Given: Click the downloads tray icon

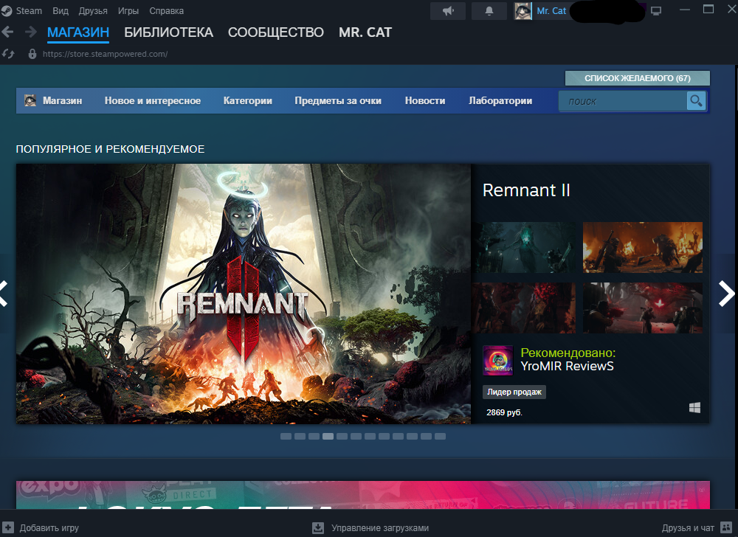Looking at the screenshot, I should 318,528.
